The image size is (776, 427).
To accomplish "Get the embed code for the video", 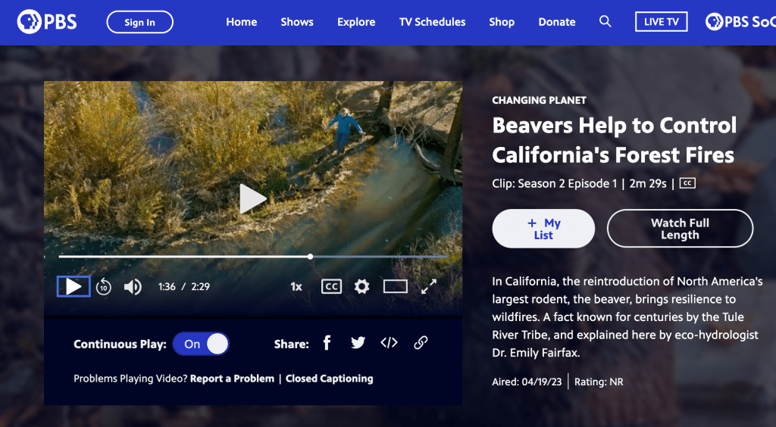I will (x=389, y=343).
